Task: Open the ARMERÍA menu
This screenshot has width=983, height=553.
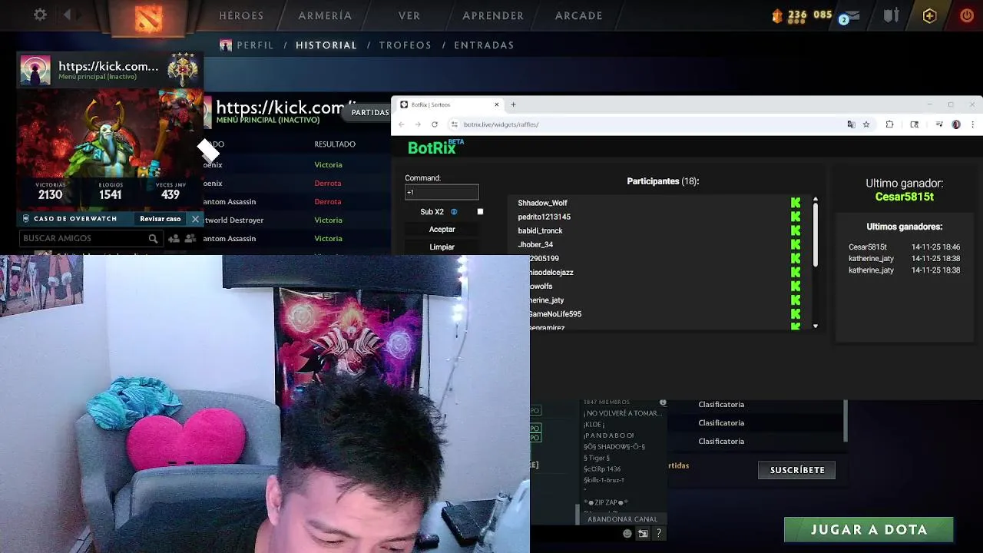Action: click(x=325, y=15)
